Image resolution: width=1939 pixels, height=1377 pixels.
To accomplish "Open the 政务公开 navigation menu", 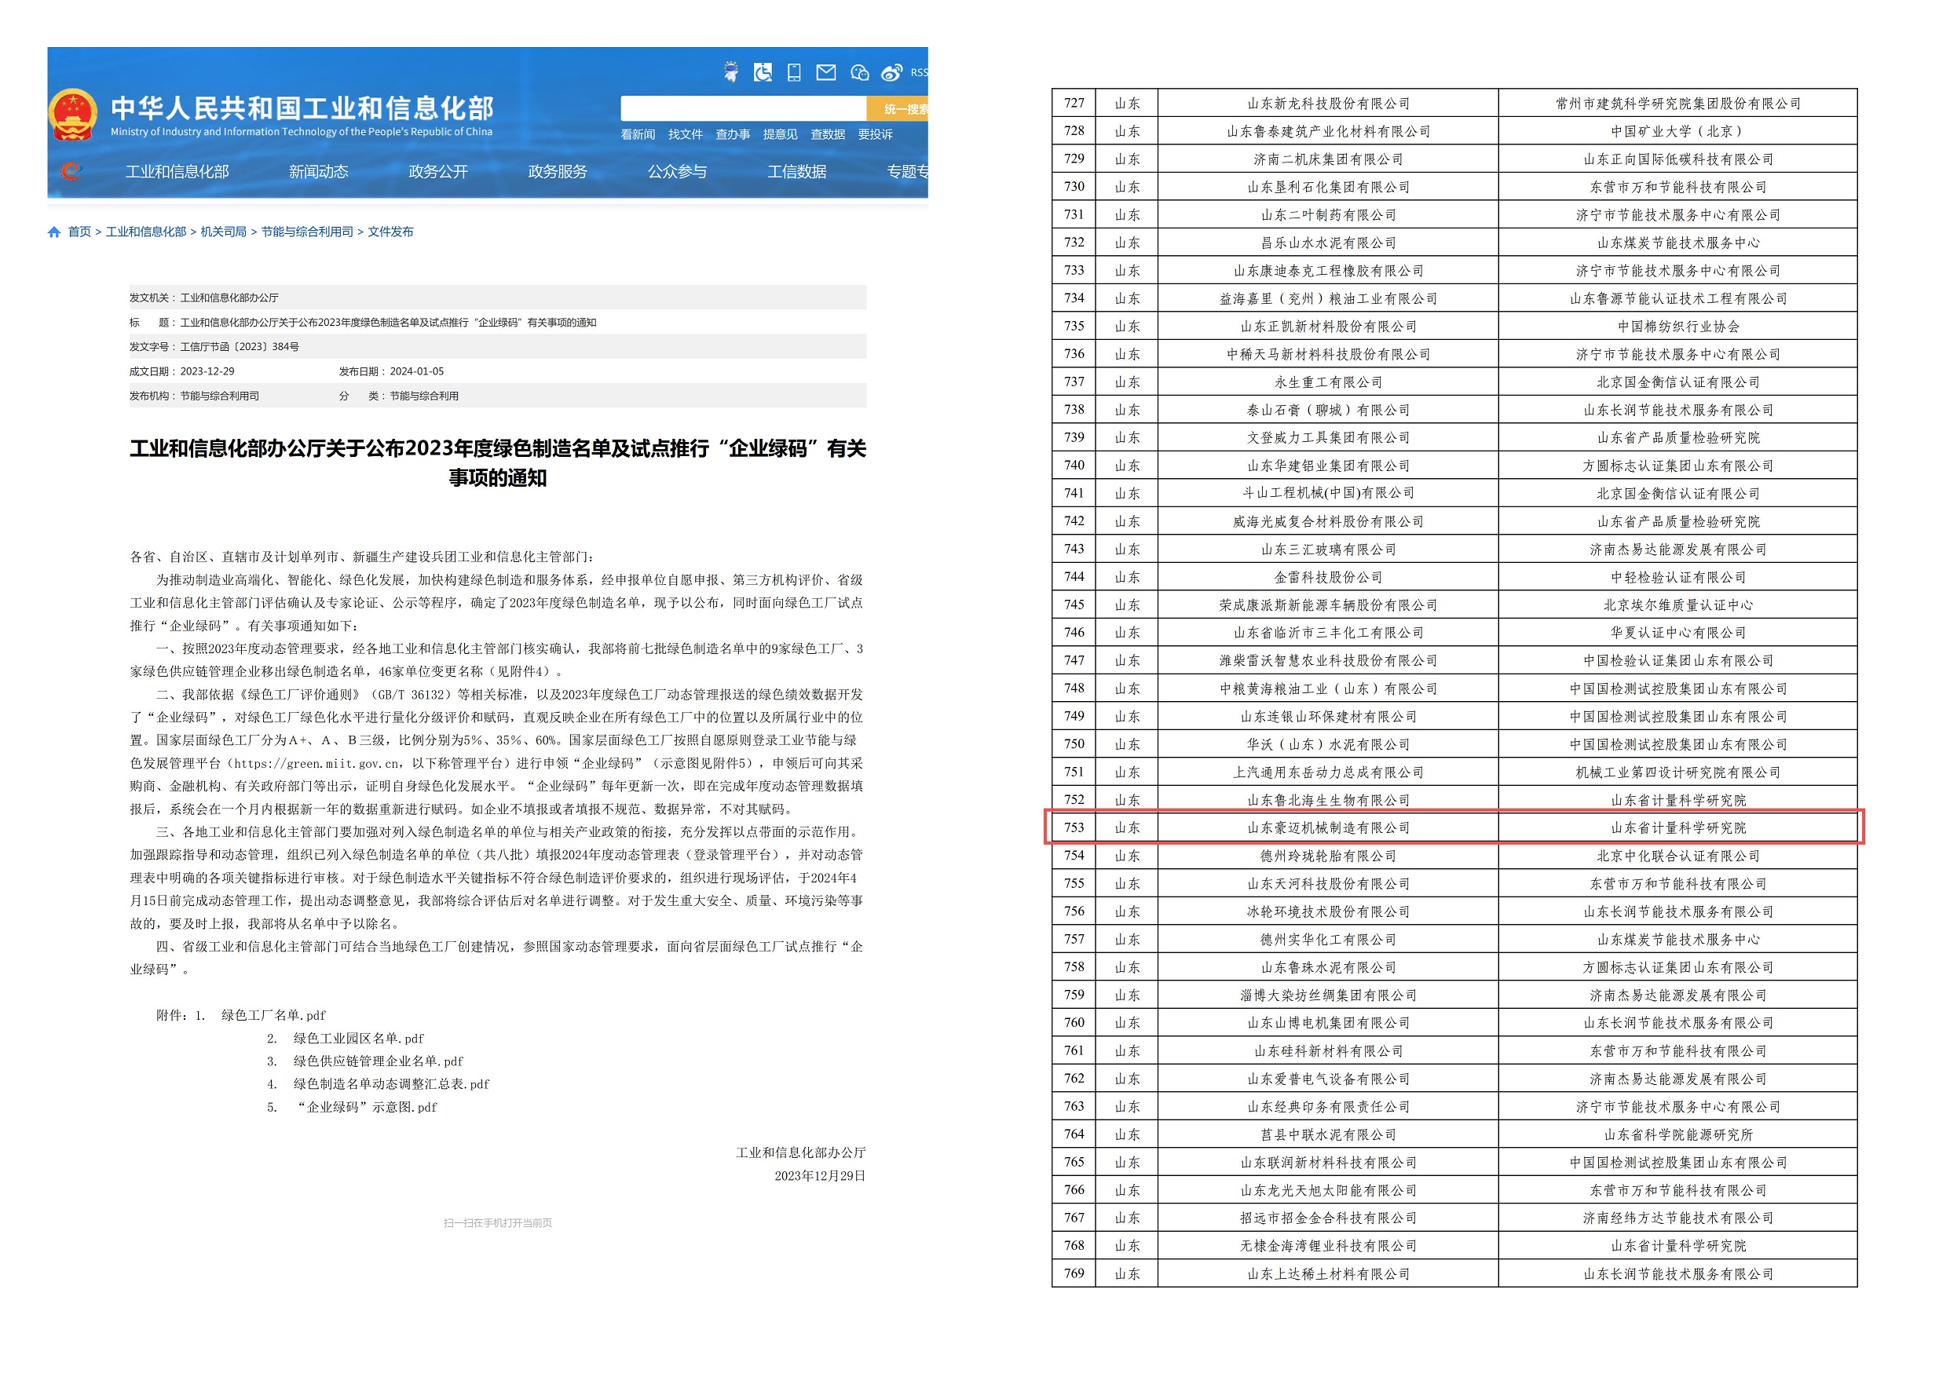I will point(437,171).
